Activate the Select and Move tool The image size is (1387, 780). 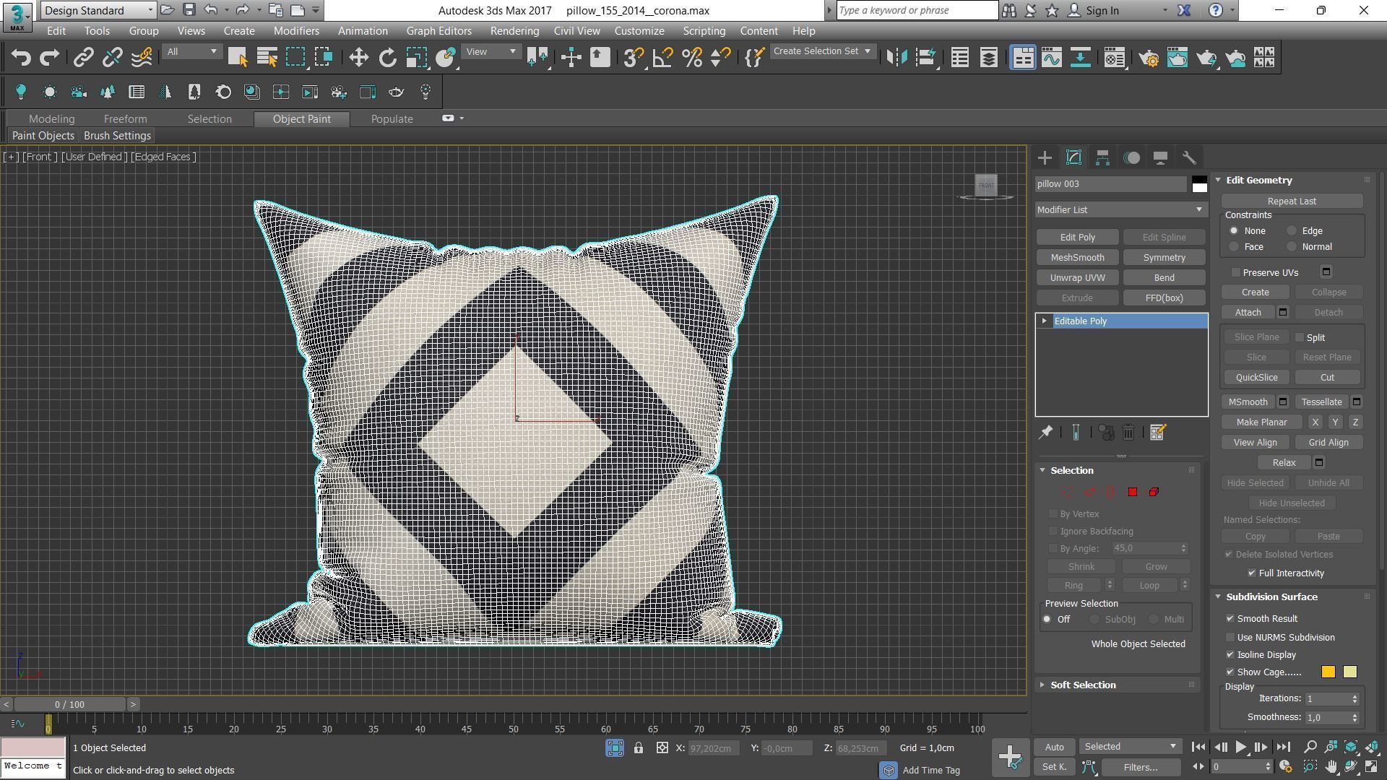point(359,58)
